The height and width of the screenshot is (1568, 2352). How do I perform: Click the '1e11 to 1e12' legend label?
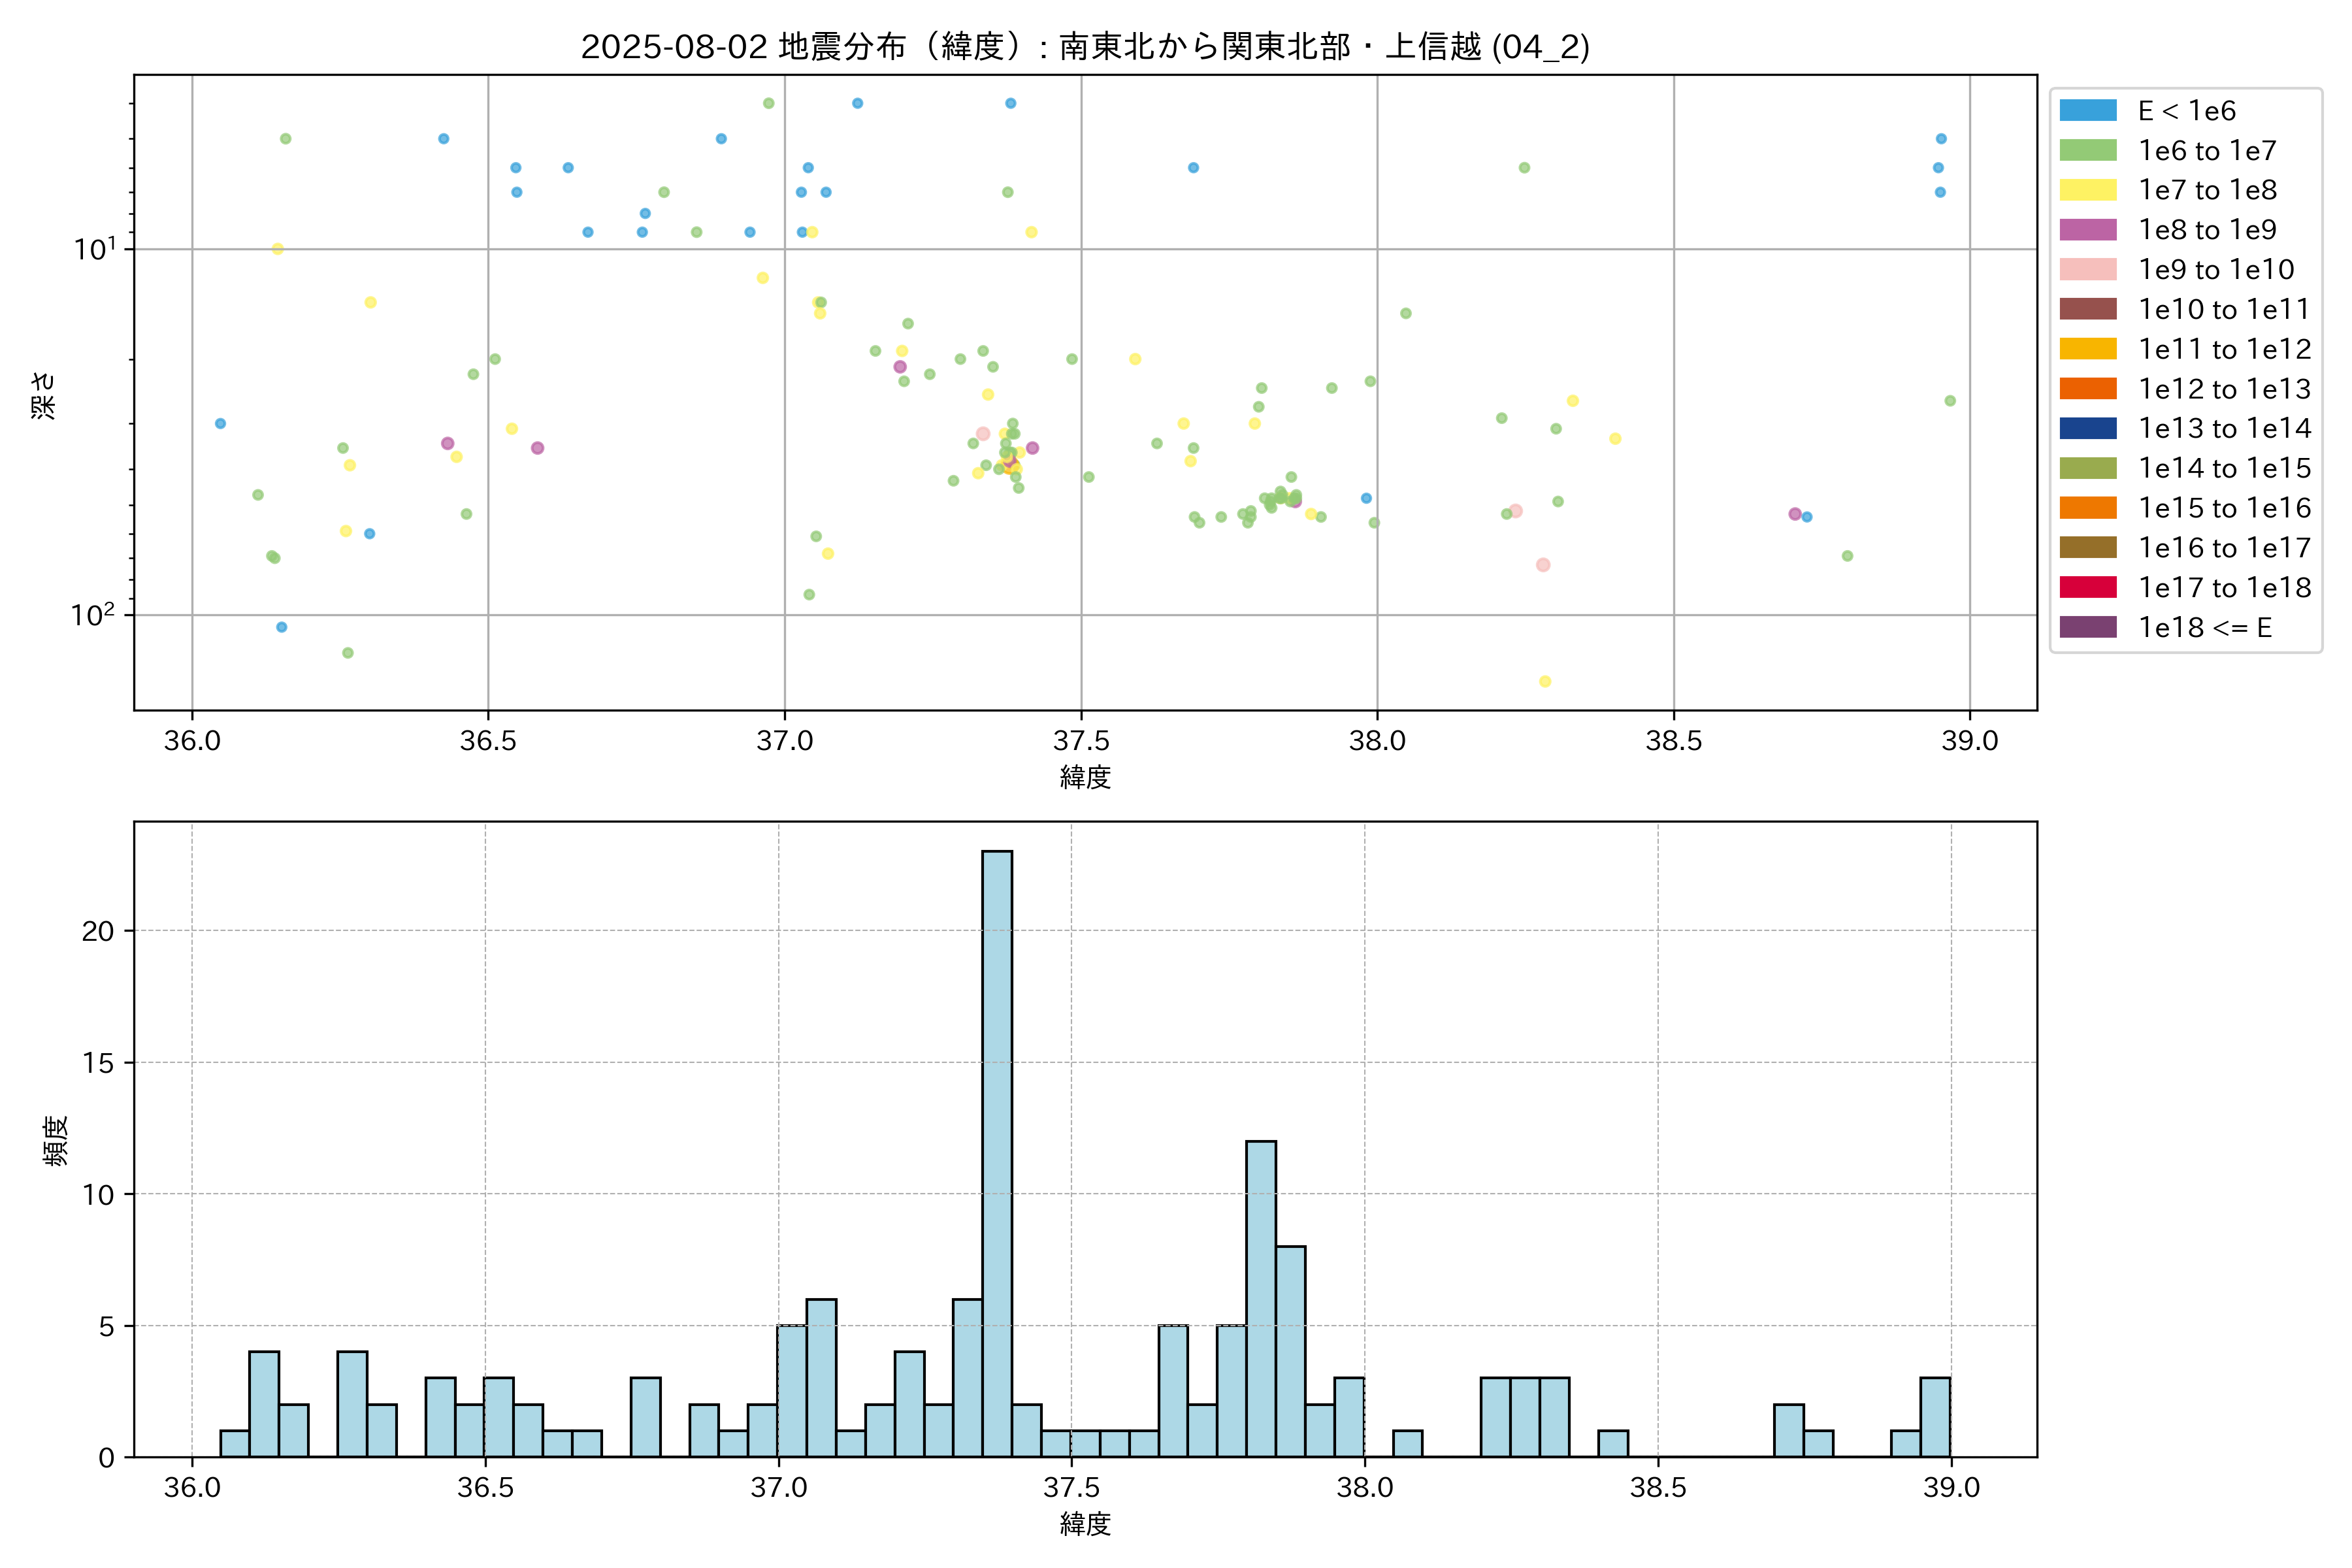click(x=2224, y=349)
